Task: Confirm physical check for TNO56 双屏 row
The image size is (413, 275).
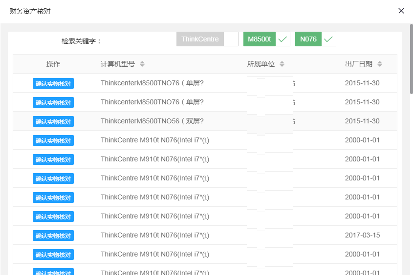Action: [53, 121]
